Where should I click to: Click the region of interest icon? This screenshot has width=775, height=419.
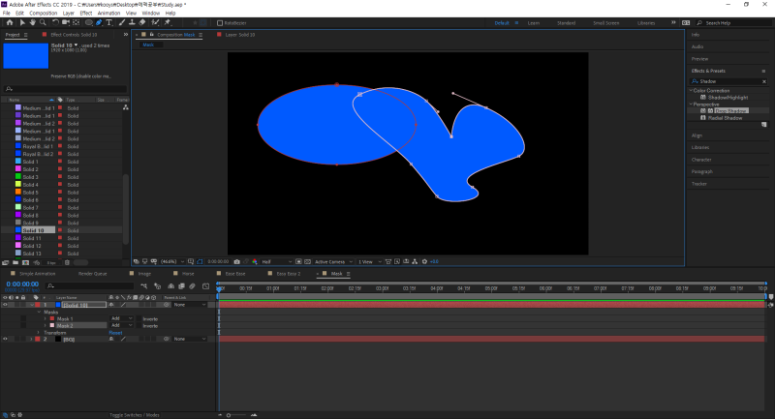[298, 261]
